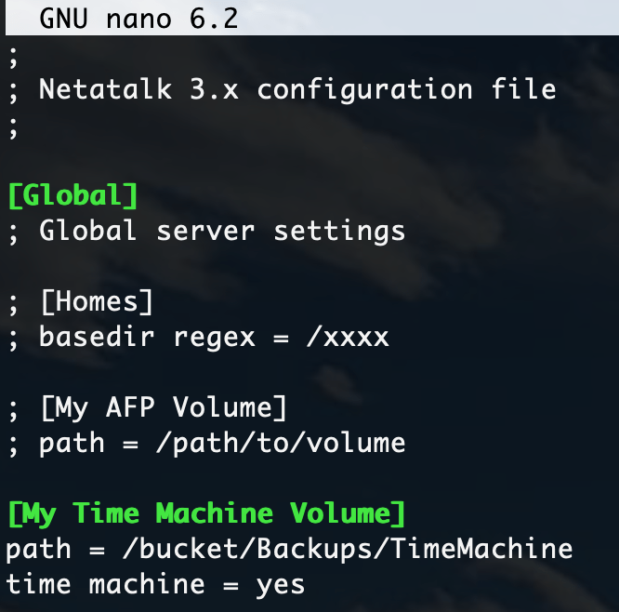619x612 pixels.
Task: Place cursor on the word "regex"
Action: click(215, 337)
